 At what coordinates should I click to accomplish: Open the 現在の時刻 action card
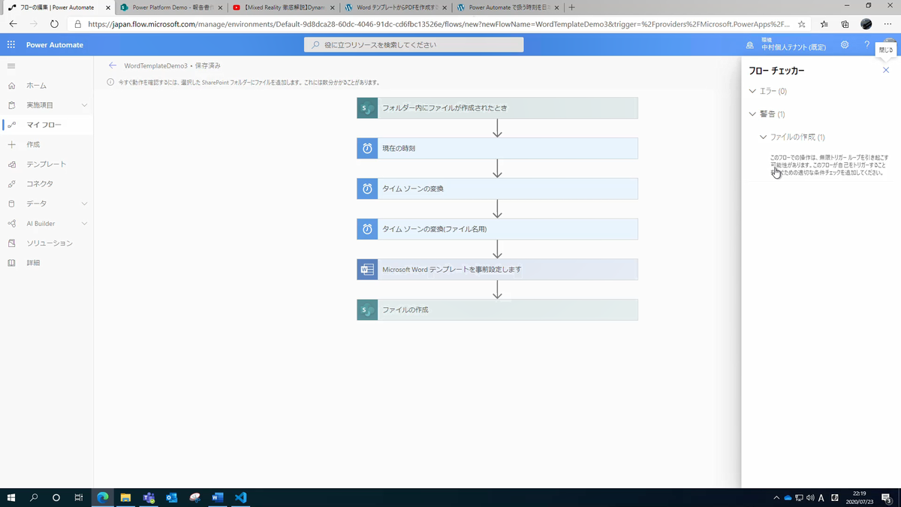click(x=497, y=149)
